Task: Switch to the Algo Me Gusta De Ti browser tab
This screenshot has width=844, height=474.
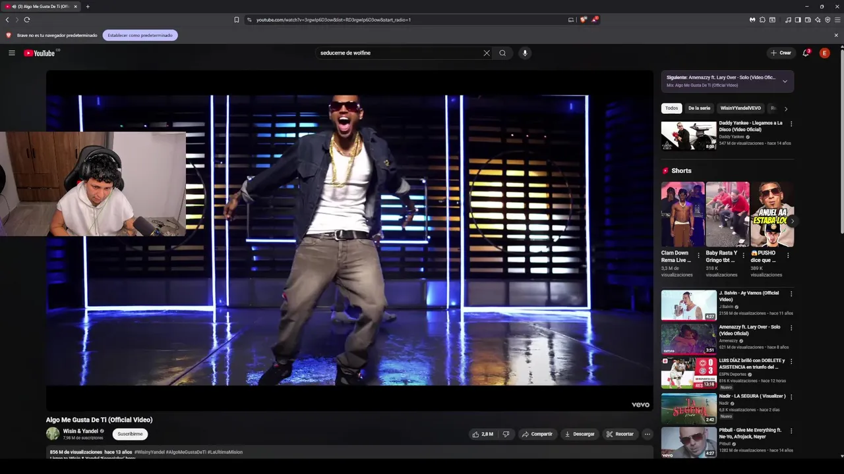Action: pyautogui.click(x=41, y=7)
